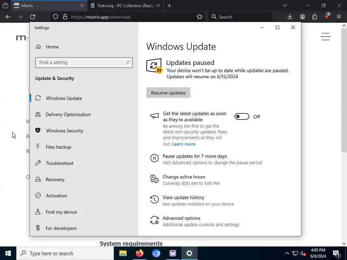This screenshot has height=260, width=347.
Task: Click the search magnifier in Find a setting
Action: (x=128, y=63)
